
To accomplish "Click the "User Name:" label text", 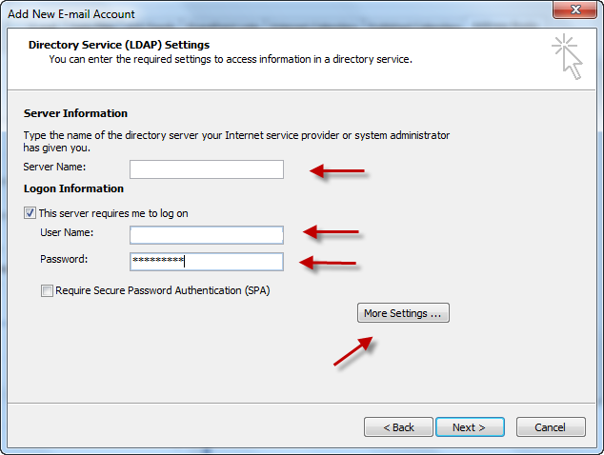I will point(66,232).
